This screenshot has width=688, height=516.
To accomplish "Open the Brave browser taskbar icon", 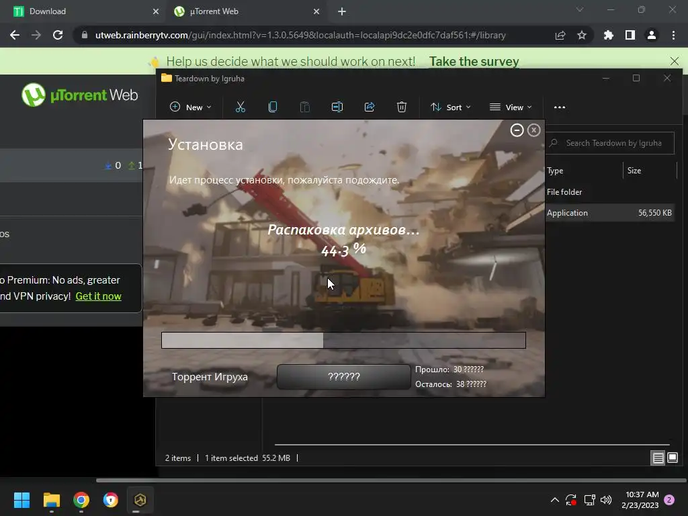I will 111,500.
